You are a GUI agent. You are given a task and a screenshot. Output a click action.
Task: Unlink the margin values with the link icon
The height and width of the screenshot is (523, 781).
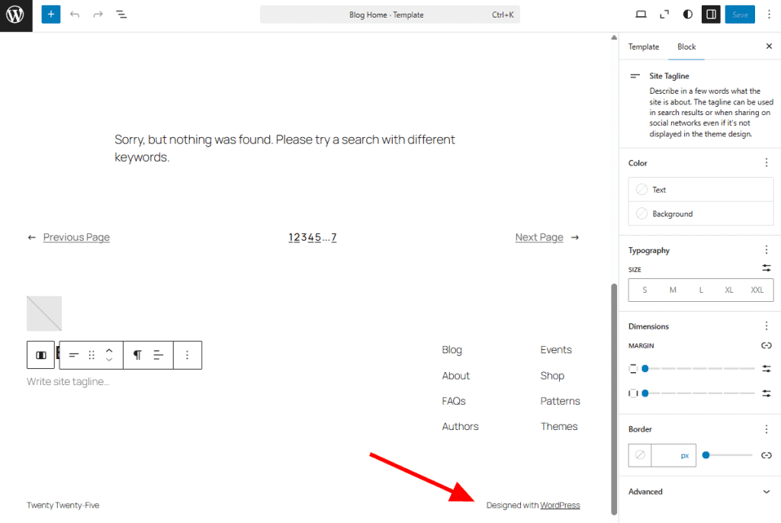[767, 345]
